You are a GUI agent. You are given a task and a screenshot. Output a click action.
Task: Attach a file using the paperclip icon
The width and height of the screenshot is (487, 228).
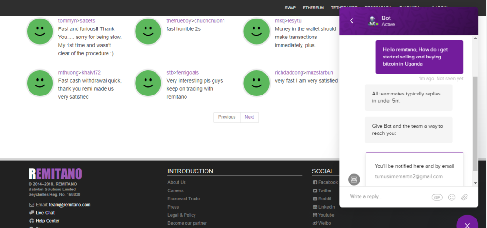[x=464, y=197]
